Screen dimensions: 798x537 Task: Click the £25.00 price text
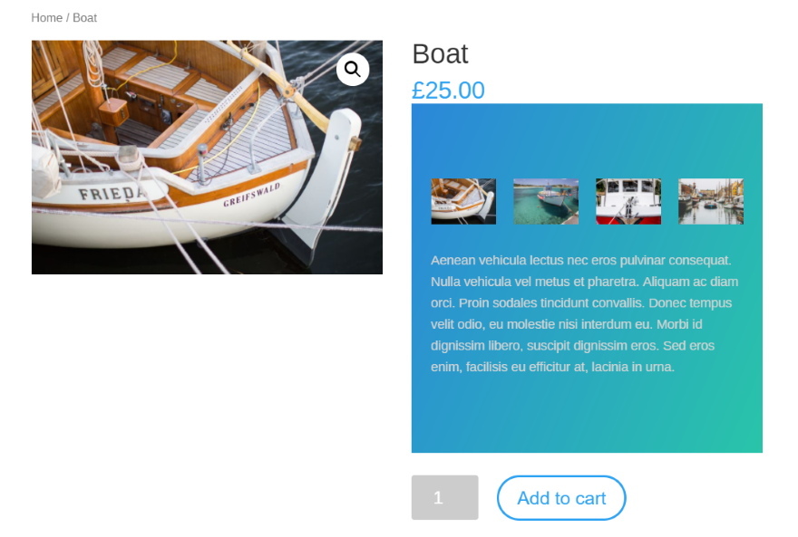(448, 91)
